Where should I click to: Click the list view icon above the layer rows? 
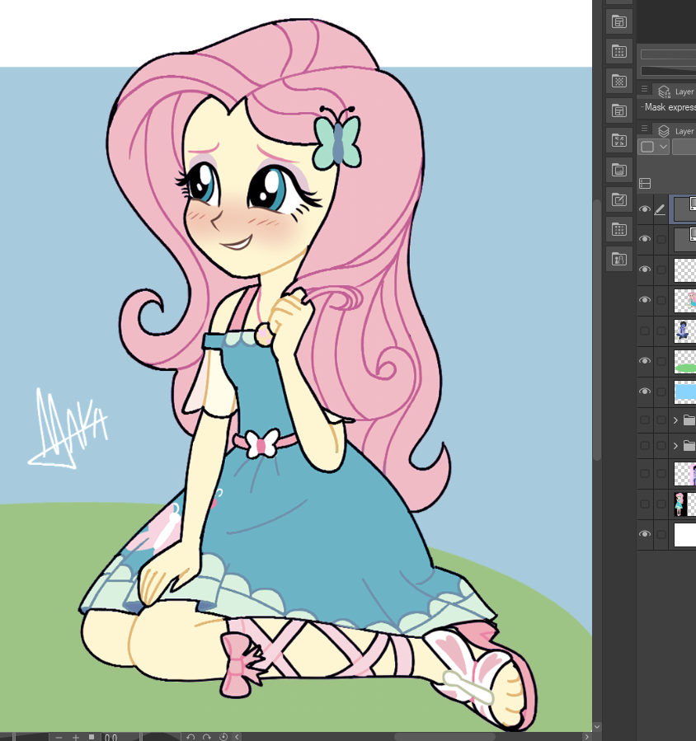coord(645,183)
